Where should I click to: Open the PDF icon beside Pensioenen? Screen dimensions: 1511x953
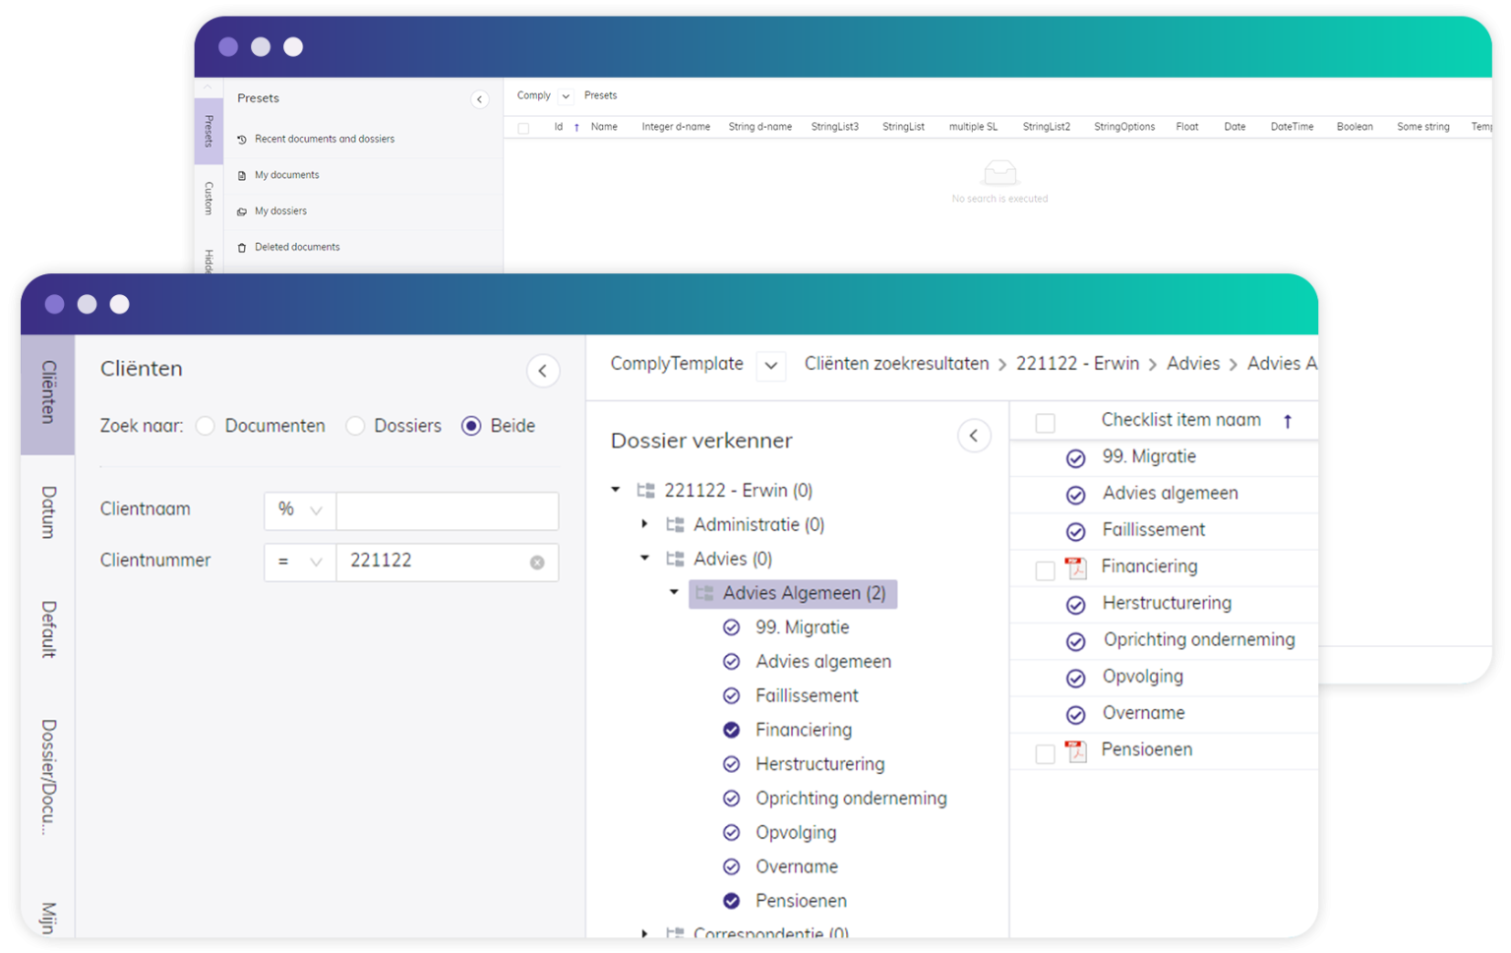coord(1077,750)
